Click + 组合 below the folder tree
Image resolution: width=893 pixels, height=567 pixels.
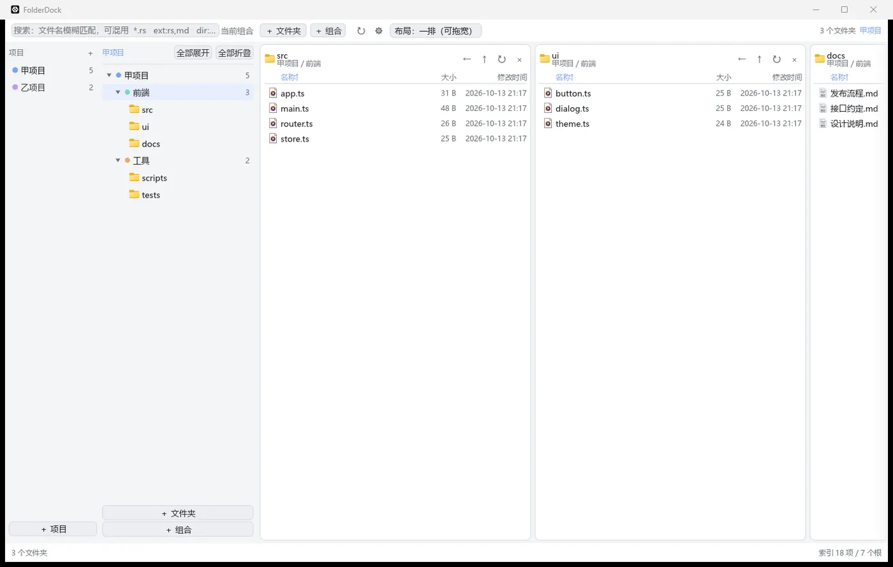coord(178,529)
